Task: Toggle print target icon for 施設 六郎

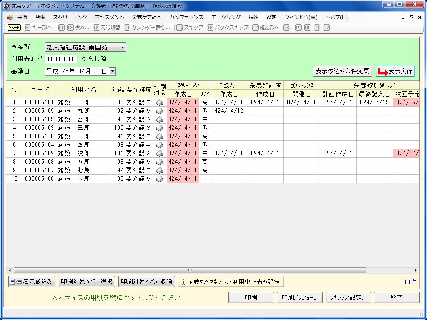Action: (160, 179)
